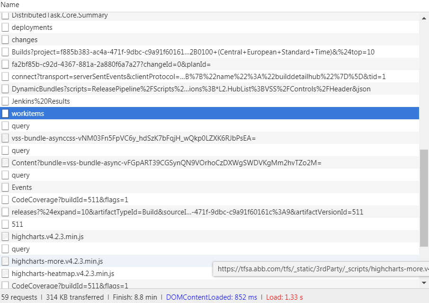This screenshot has height=303, width=429.
Task: Click the scrollbar down arrow at bottom right
Action: click(x=424, y=283)
